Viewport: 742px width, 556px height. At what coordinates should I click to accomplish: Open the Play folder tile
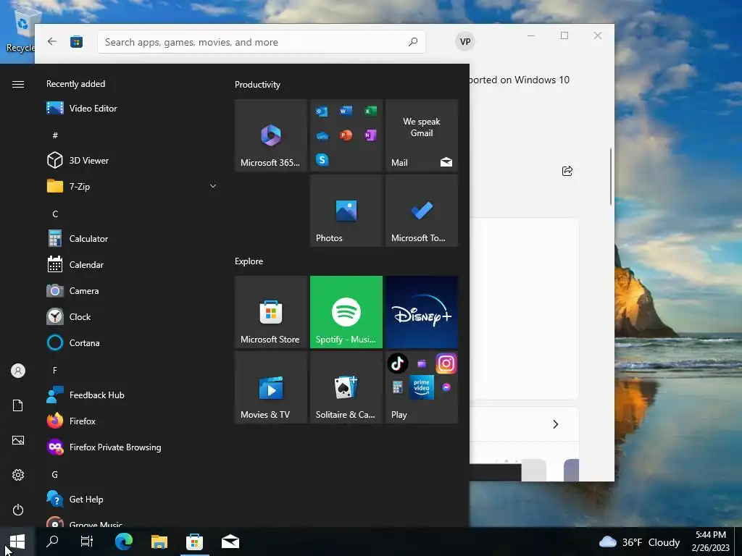(x=422, y=387)
